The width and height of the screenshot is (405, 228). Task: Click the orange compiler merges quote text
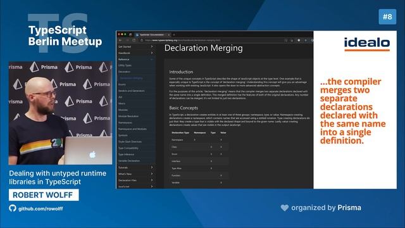353,111
